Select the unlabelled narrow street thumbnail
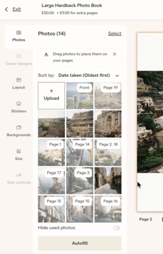 tap(108, 181)
